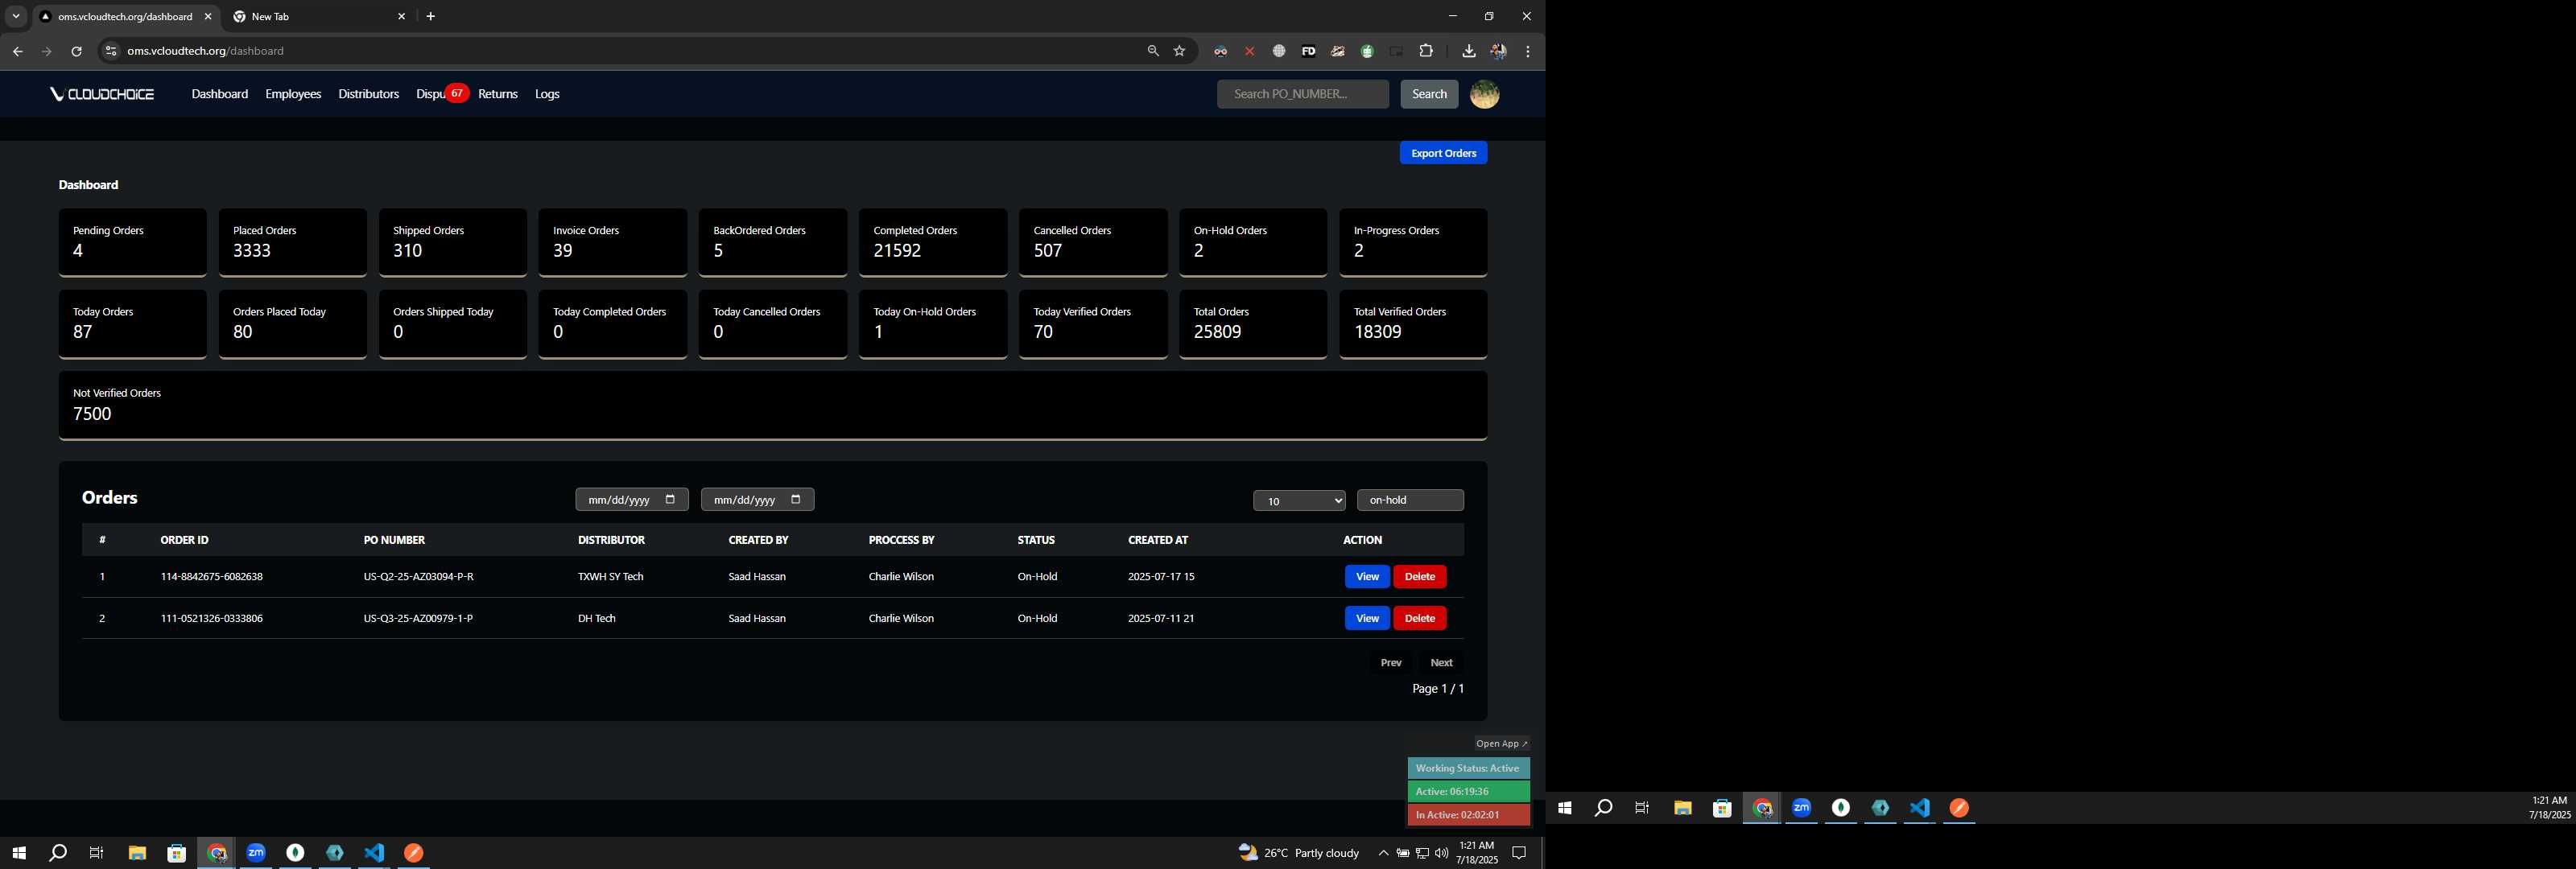Open site information icon in address bar
The image size is (2576, 869).
(111, 51)
